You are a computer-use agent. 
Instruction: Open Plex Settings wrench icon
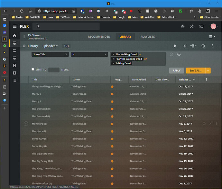192,26
